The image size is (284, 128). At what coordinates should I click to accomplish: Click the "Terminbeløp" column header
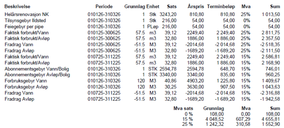tap(220, 6)
